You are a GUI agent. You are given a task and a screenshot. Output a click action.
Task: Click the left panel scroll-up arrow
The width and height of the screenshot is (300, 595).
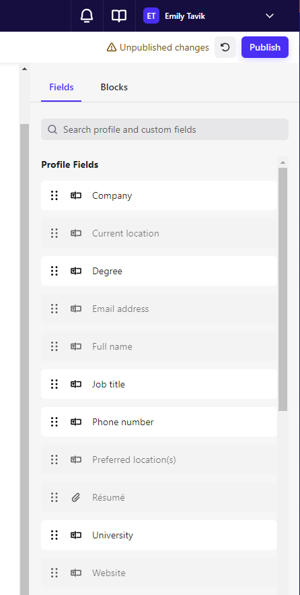24,69
